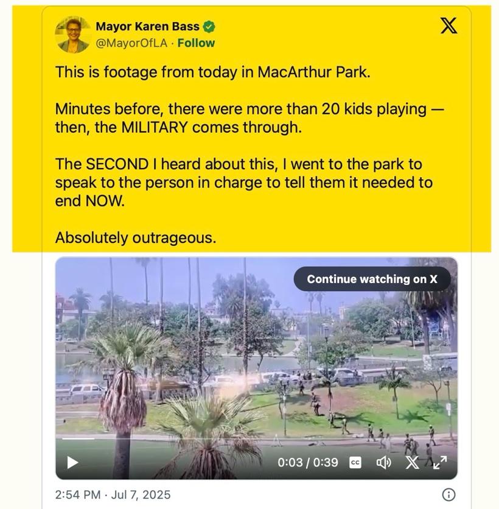Screen dimensions: 499x509
Task: Click the "Absolutely outrageous." tweet text
Action: click(135, 238)
